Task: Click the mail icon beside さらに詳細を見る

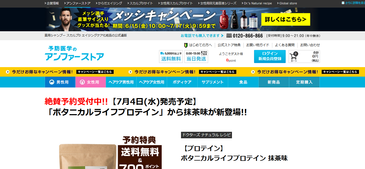Action: [x=343, y=3]
